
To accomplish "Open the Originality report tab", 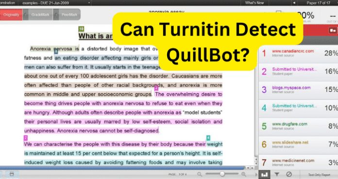I will click(x=11, y=15).
